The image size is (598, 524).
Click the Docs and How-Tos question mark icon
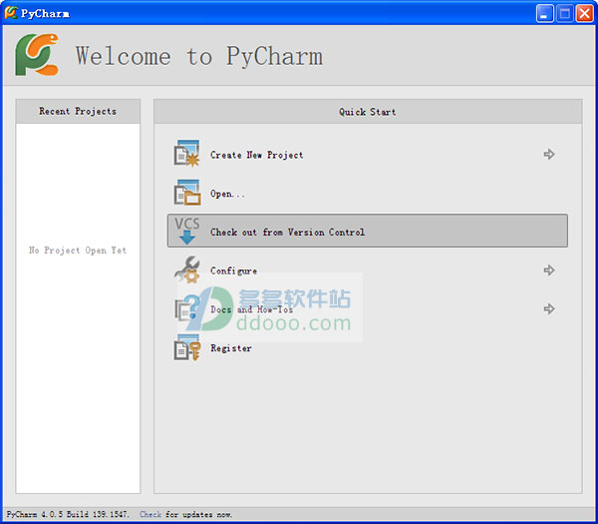pyautogui.click(x=187, y=307)
